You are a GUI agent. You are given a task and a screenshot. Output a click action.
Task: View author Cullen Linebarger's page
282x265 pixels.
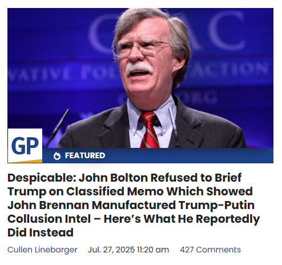pyautogui.click(x=42, y=250)
